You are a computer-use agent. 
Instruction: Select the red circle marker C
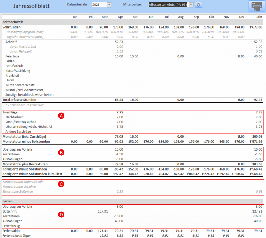click(62, 185)
